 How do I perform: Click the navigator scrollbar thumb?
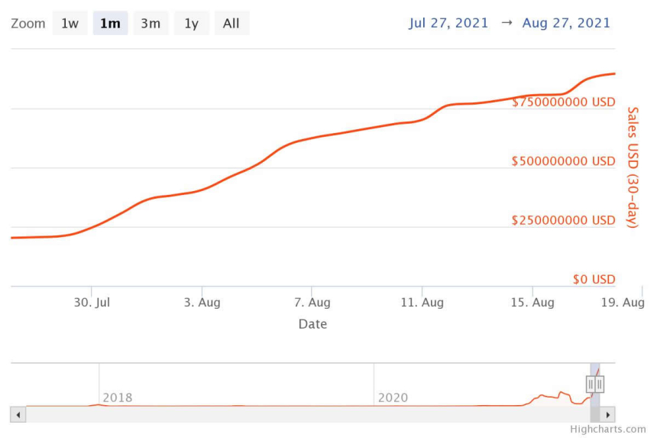tap(595, 414)
